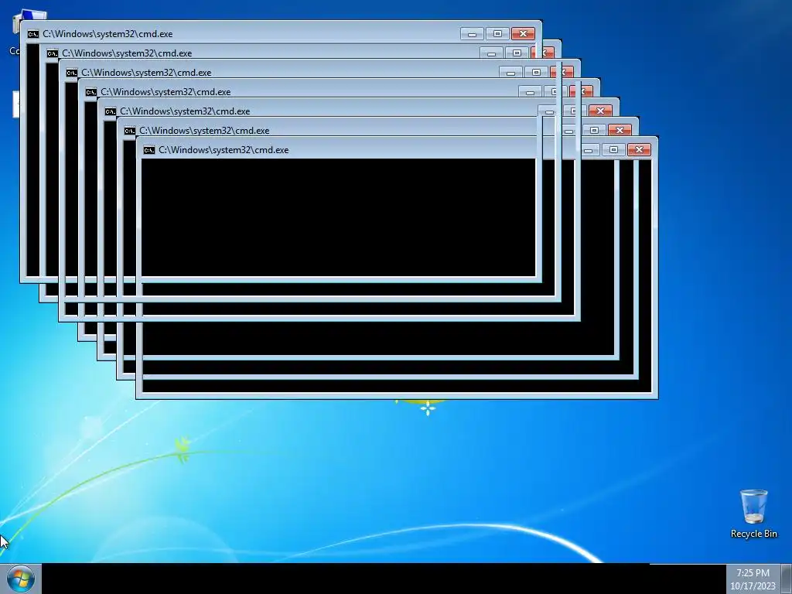The width and height of the screenshot is (792, 594).
Task: Close the lowest-right cmd.exe window
Action: [639, 149]
